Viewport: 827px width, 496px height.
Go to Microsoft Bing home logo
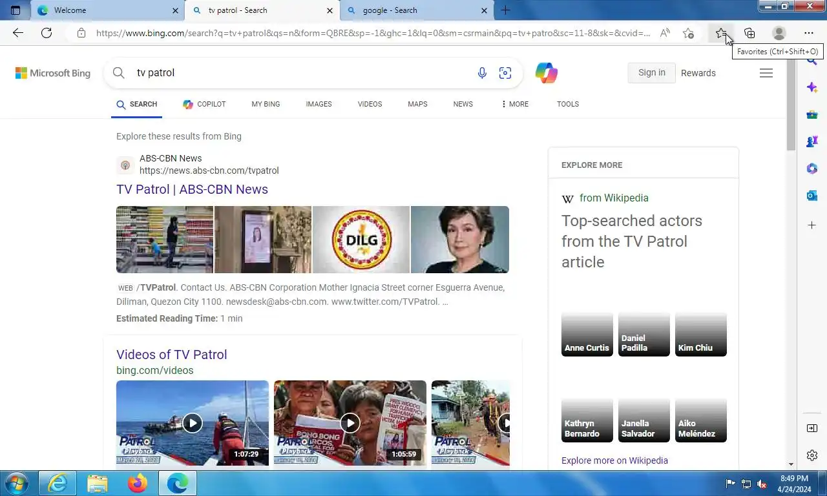pyautogui.click(x=53, y=73)
